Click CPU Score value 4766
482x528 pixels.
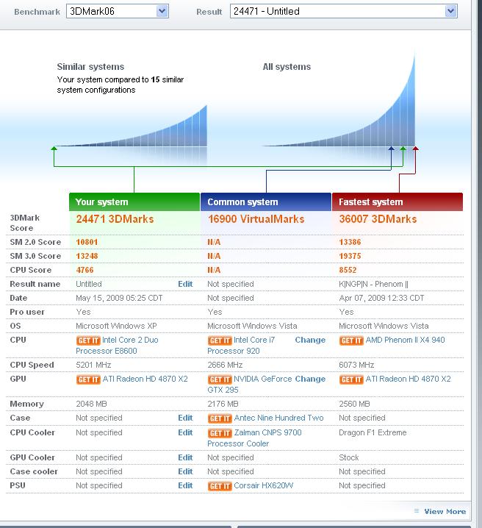pos(84,270)
